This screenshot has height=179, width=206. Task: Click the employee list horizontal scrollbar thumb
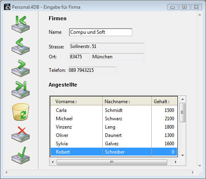112,162
